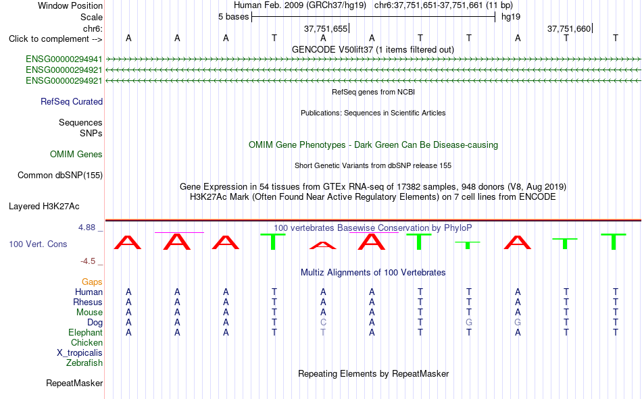Click the 5 bases scale bar
642x399 pixels.
coord(373,17)
